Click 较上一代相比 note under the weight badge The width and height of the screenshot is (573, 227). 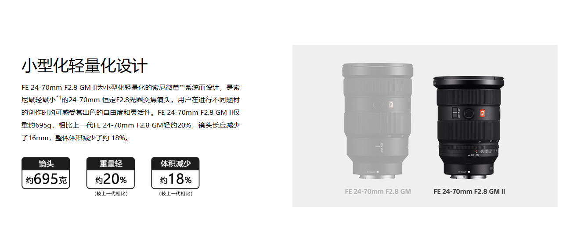click(111, 193)
